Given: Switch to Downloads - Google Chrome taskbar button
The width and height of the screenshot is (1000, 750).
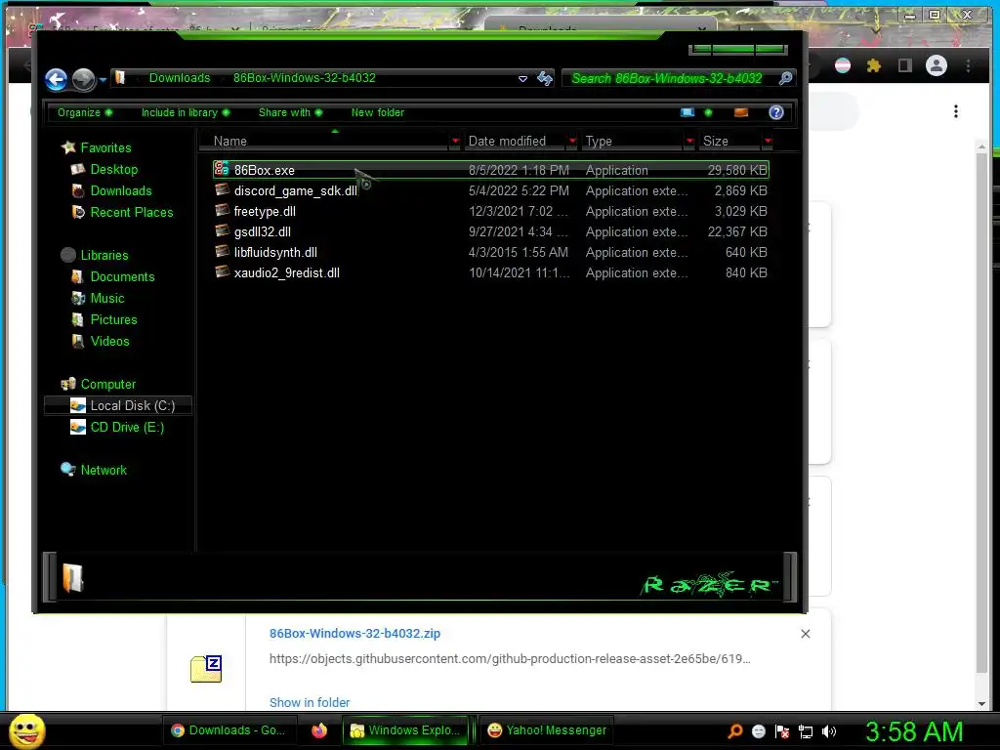Looking at the screenshot, I should click(x=228, y=730).
